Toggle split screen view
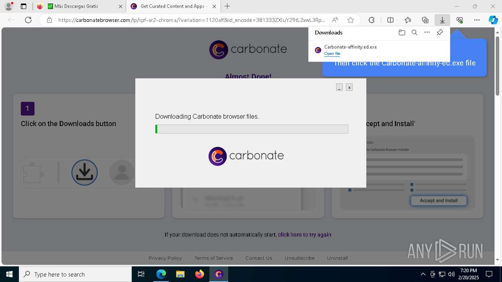 click(390, 20)
